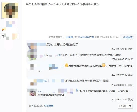
Task: Click the avatar of the first reply
Action: (x=32, y=46)
